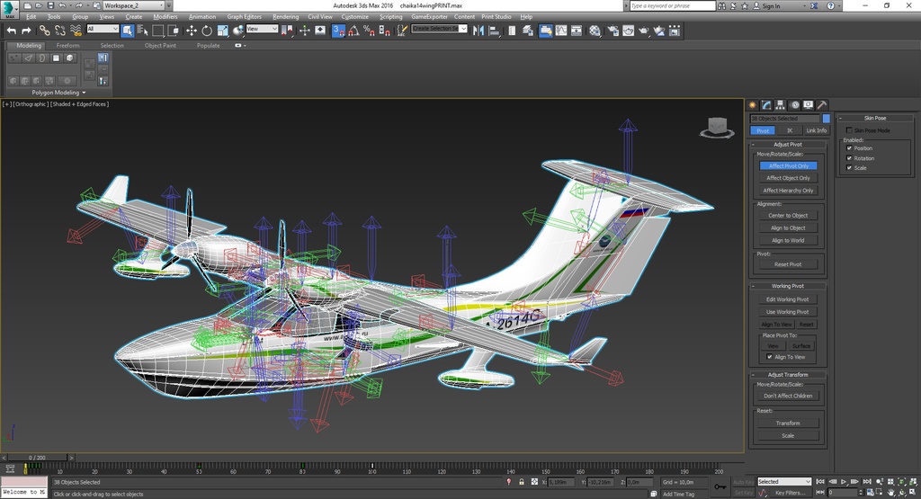Open Create Selection Set dropdown

pyautogui.click(x=439, y=29)
